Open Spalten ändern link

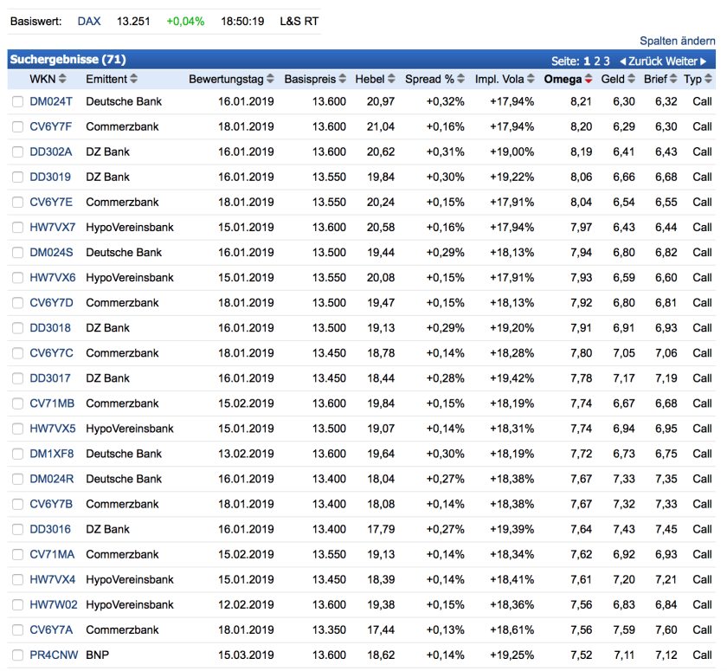(677, 41)
